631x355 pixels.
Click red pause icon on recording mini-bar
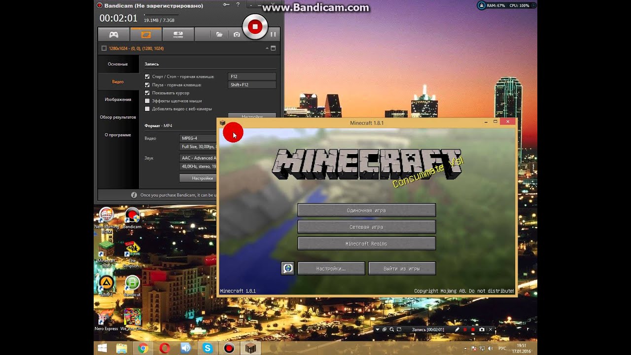[x=465, y=329]
